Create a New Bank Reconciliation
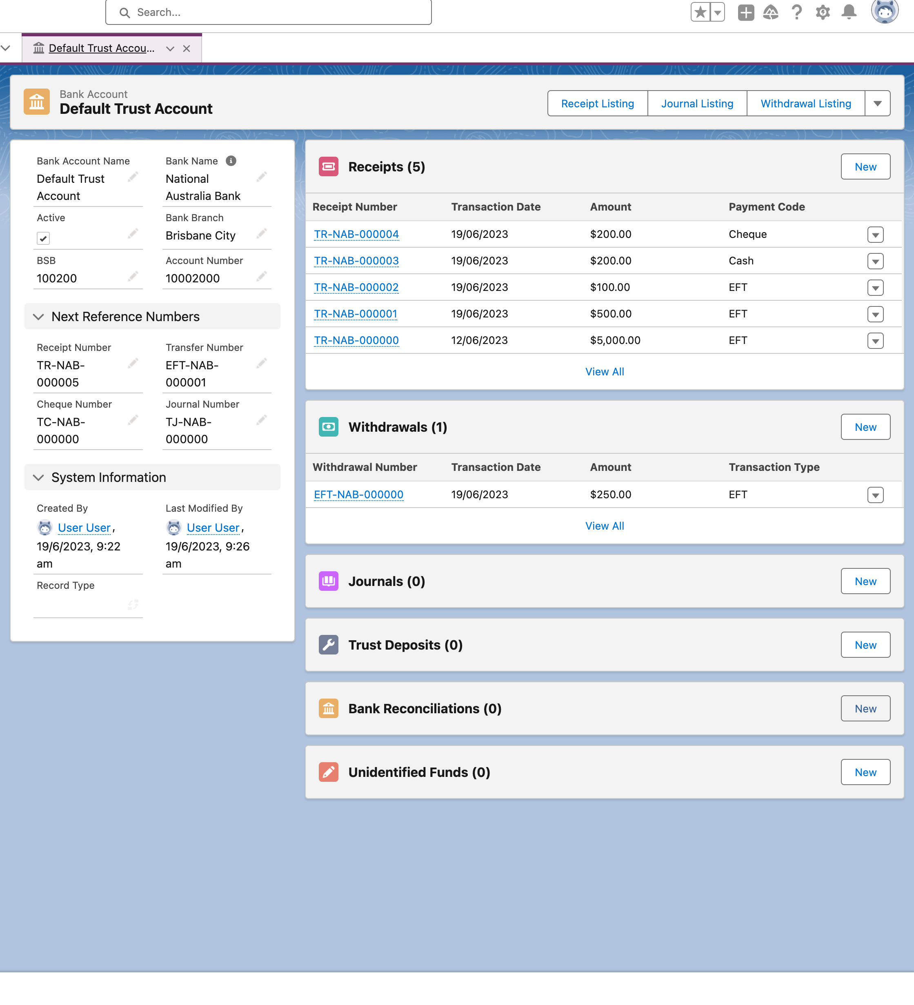This screenshot has height=1005, width=914. point(865,708)
